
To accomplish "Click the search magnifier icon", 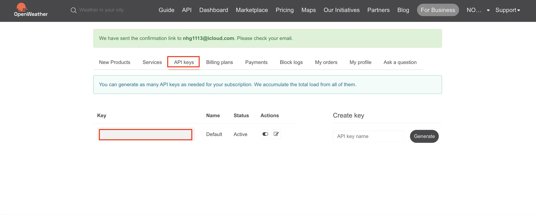I will 74,10.
